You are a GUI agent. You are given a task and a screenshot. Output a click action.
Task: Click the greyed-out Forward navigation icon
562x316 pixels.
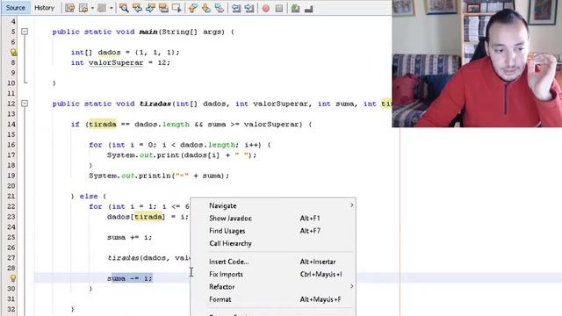pyautogui.click(x=102, y=8)
